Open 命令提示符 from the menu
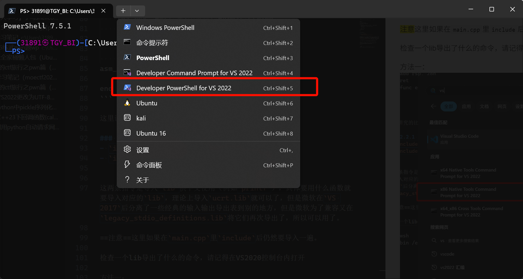Screen dimensions: 523x279 click(x=208, y=43)
